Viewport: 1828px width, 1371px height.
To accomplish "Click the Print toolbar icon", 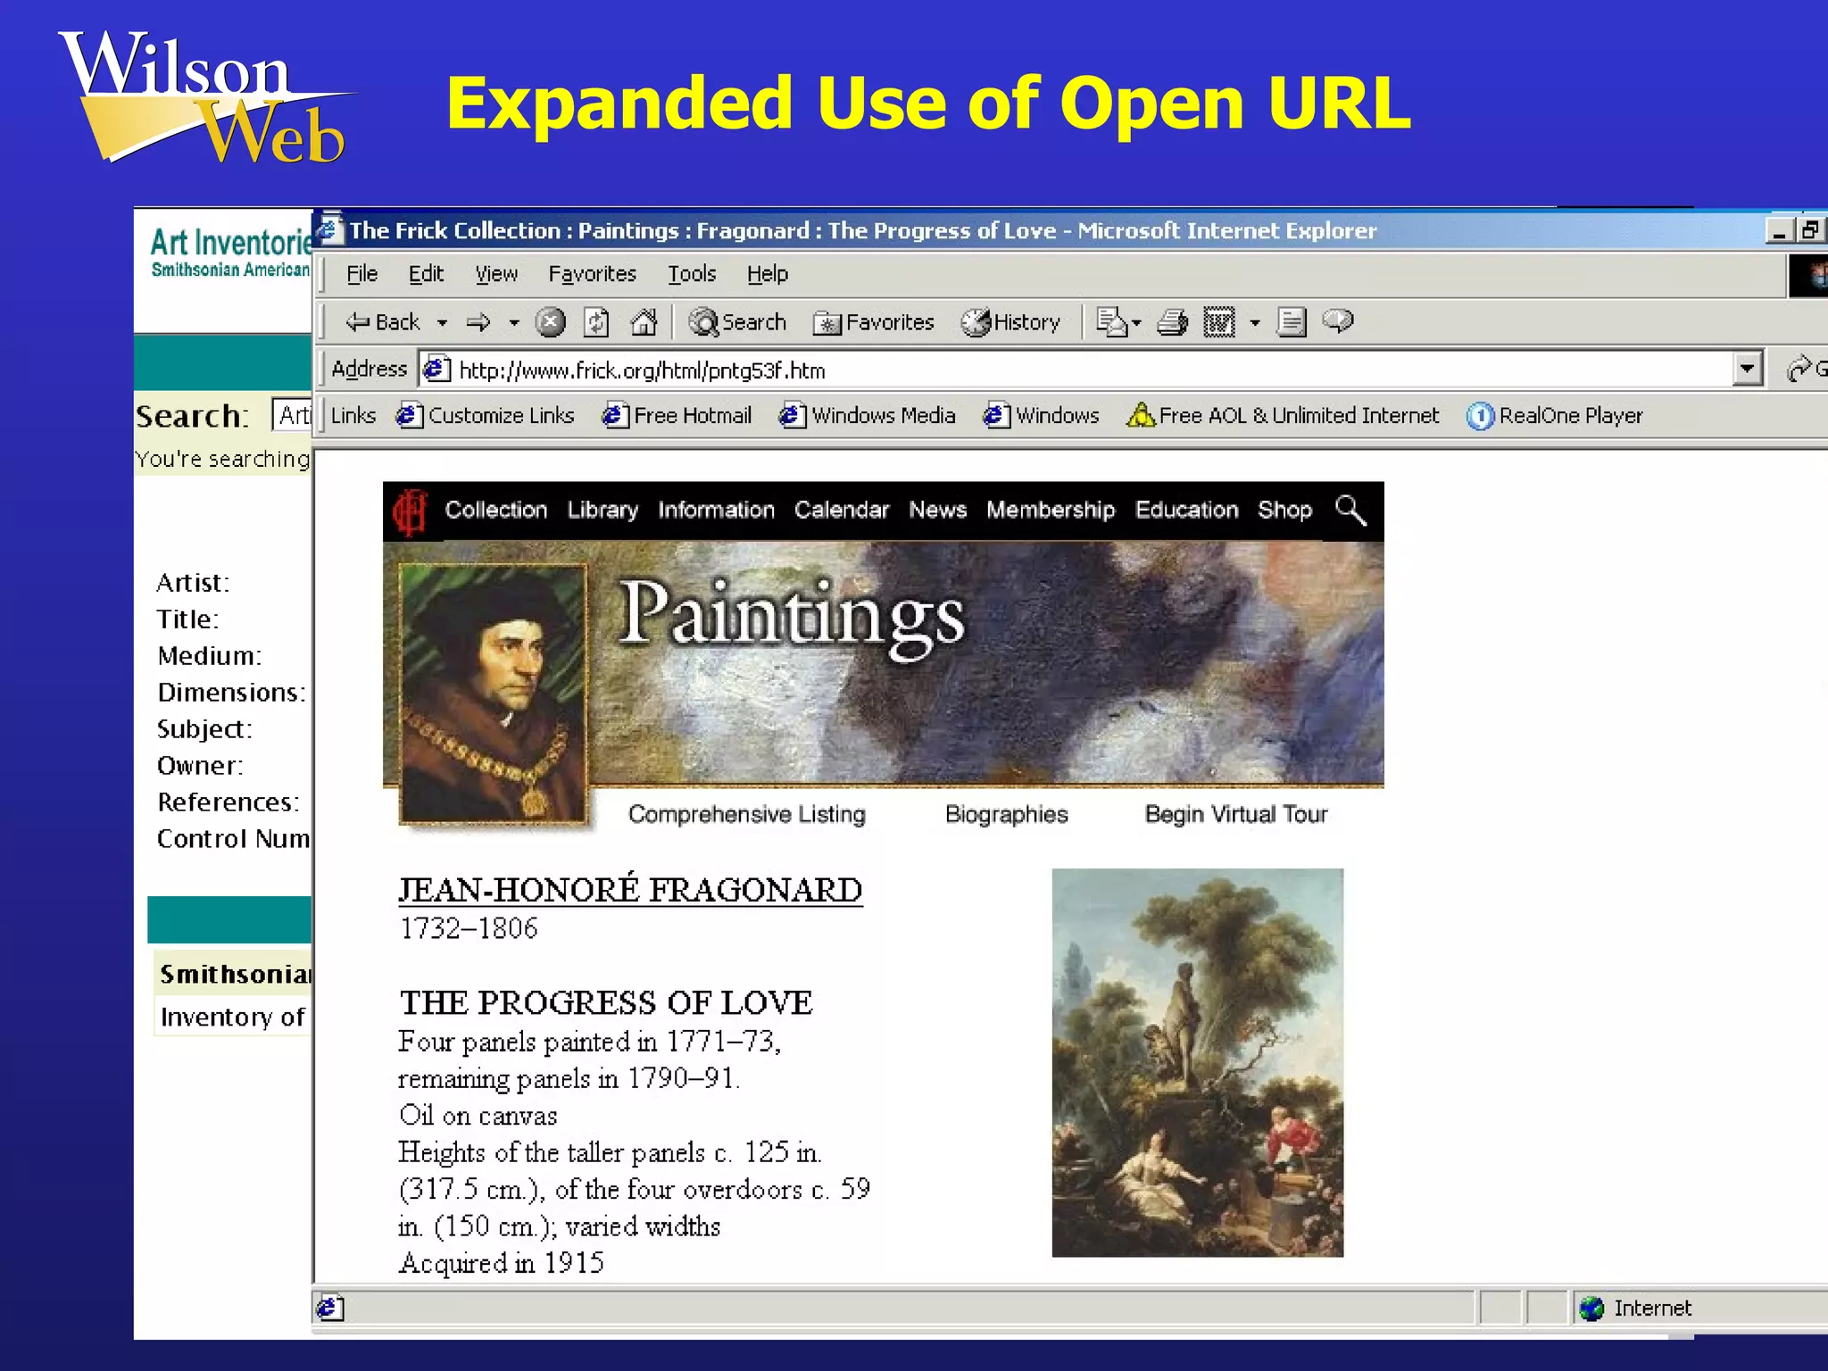I will pos(1172,322).
